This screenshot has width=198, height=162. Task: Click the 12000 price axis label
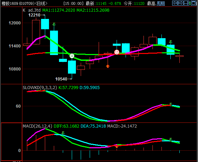pos(14,23)
